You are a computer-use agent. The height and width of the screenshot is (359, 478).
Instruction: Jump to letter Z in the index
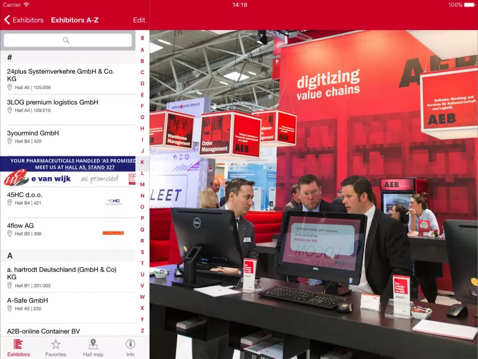tap(142, 331)
